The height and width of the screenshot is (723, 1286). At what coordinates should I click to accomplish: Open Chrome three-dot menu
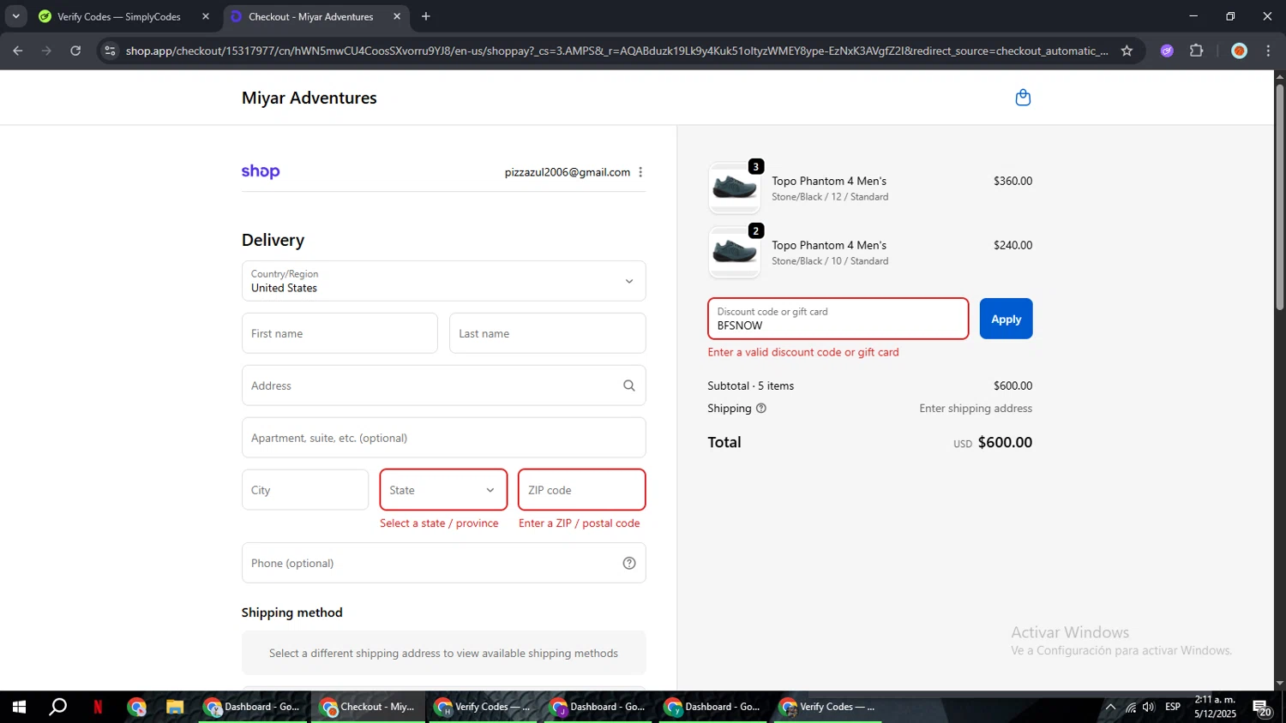[1268, 51]
